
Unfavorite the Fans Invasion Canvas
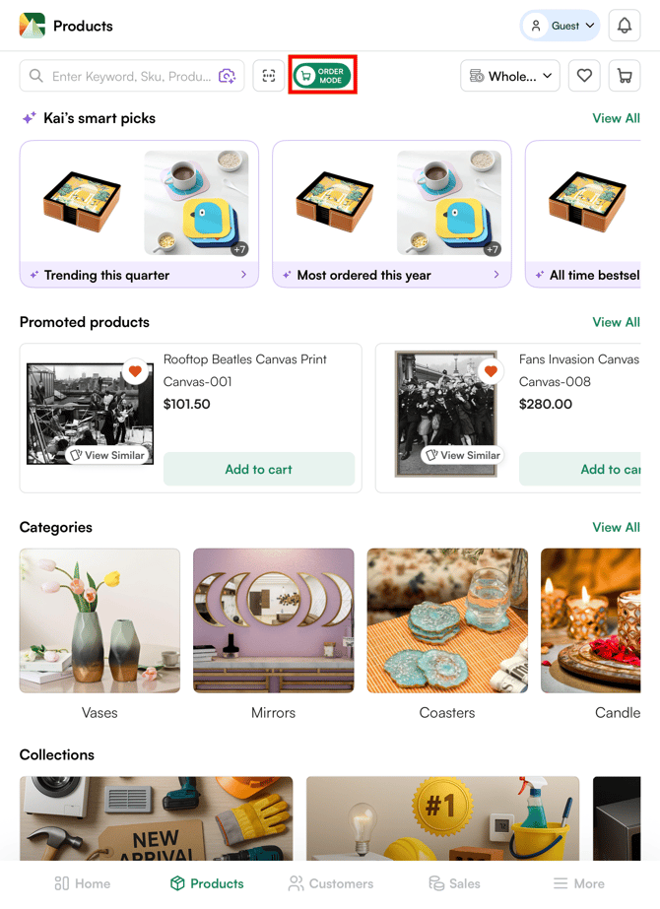pos(491,371)
